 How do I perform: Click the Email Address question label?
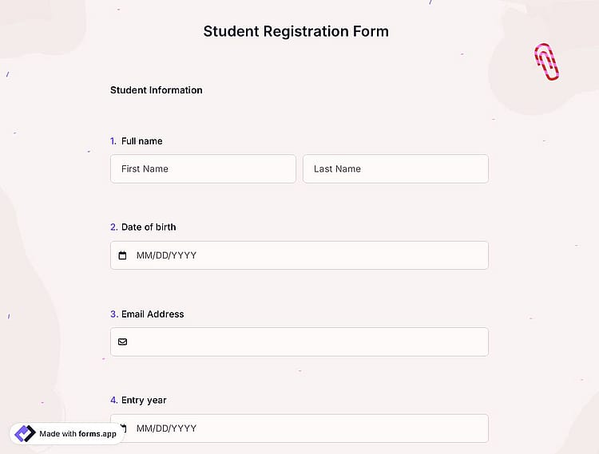coord(153,314)
